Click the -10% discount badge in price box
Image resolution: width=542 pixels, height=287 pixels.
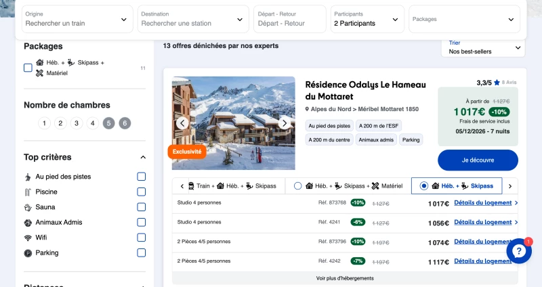point(499,112)
